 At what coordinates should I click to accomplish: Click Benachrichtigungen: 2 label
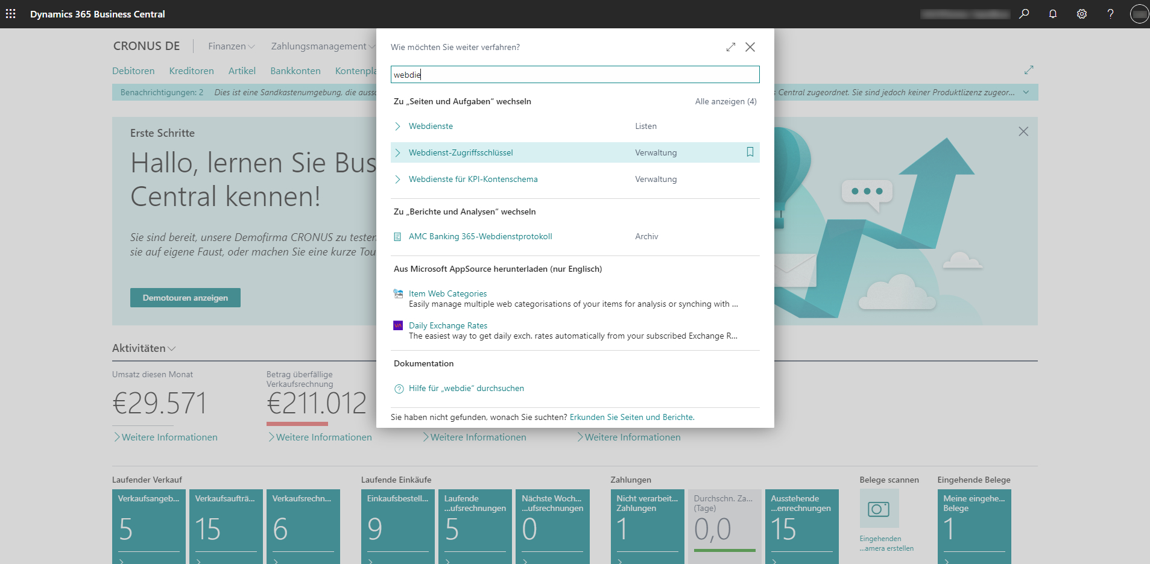pyautogui.click(x=162, y=92)
